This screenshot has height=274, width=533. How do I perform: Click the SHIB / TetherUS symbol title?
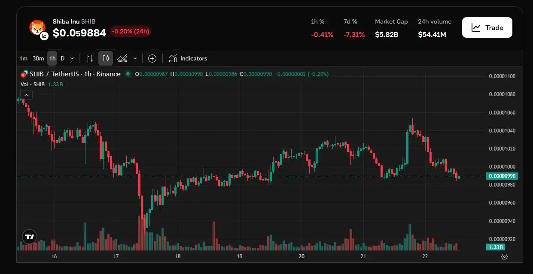click(x=54, y=74)
